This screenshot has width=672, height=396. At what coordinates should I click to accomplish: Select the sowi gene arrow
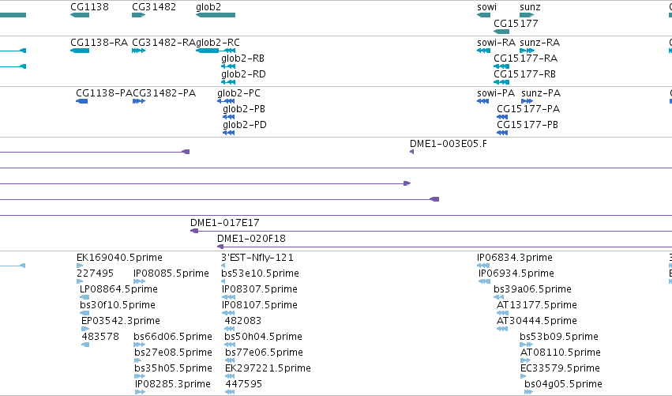click(483, 15)
